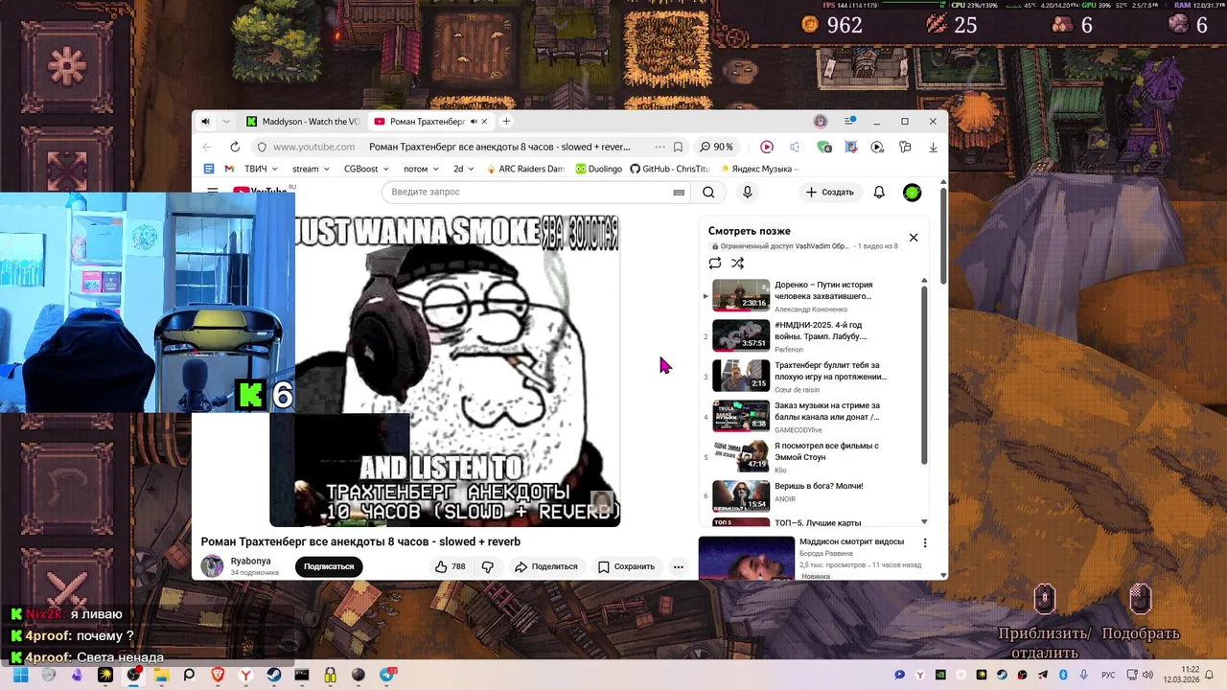Click the Создать button on YouTube

[x=829, y=192]
